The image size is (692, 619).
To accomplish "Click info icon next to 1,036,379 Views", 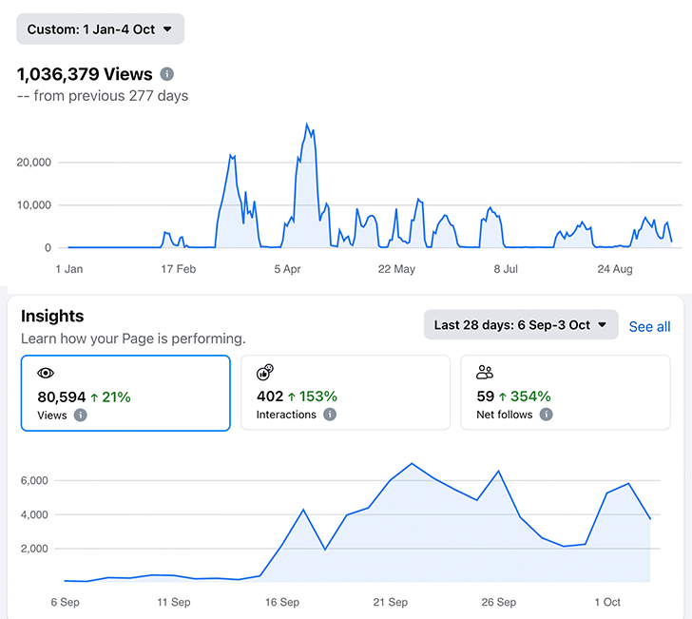I will [167, 74].
